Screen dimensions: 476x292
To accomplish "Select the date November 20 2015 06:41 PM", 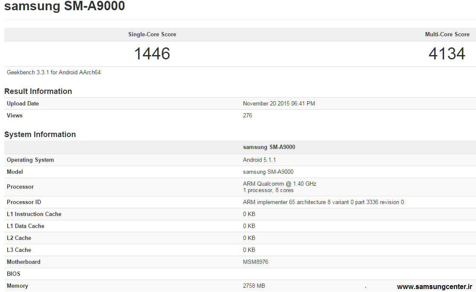I will [279, 104].
